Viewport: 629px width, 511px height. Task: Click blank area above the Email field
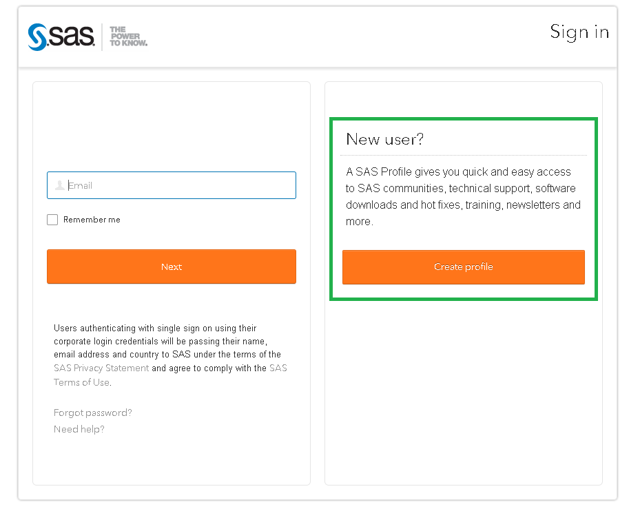(x=171, y=127)
